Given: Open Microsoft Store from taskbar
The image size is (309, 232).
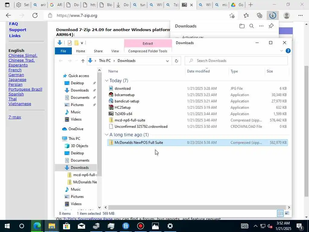Looking at the screenshot, I should click(66, 226).
